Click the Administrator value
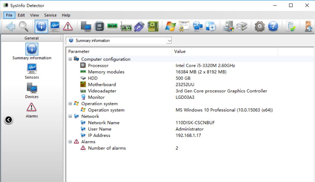Image resolution: width=315 pixels, height=182 pixels. pyautogui.click(x=190, y=129)
